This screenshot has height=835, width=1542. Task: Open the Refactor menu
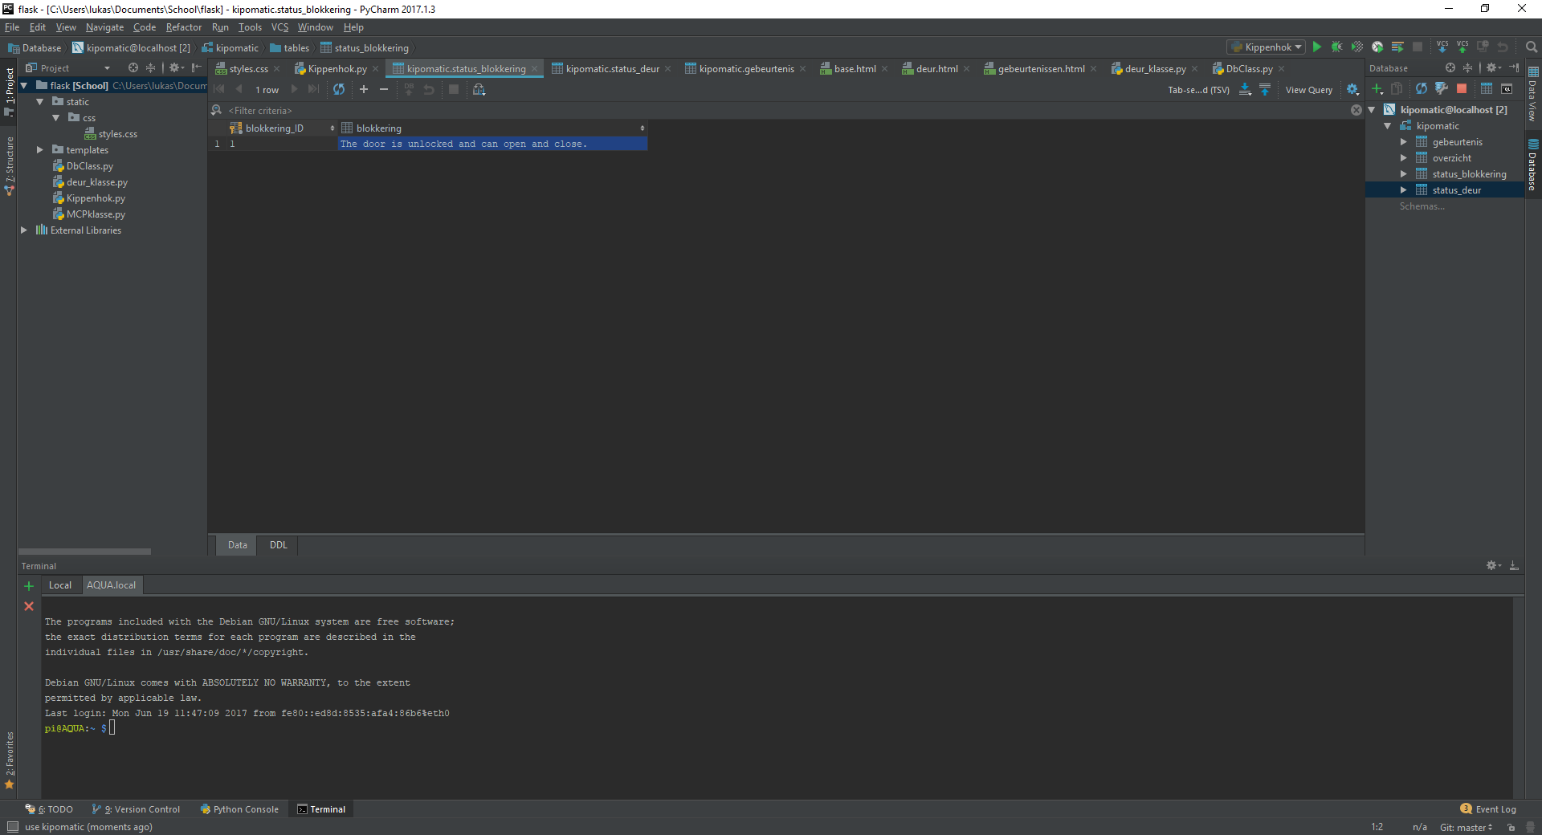[x=184, y=27]
